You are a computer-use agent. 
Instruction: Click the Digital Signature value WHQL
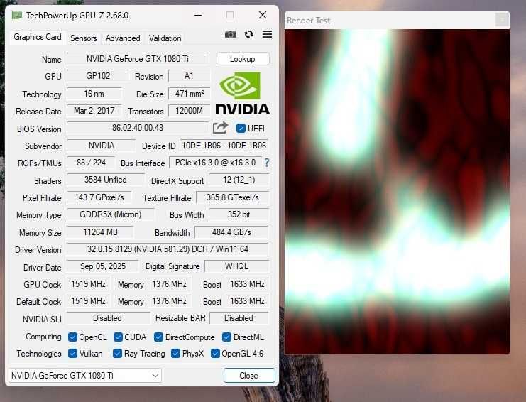pyautogui.click(x=237, y=266)
